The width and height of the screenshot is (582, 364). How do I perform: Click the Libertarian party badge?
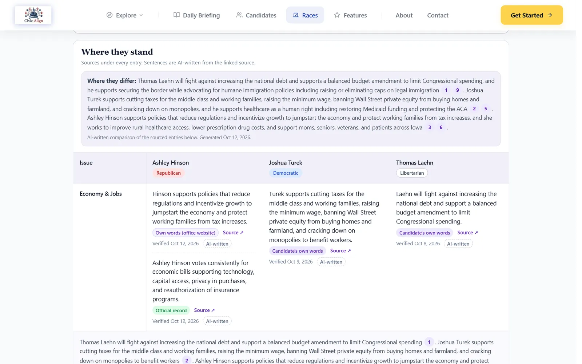pos(412,173)
